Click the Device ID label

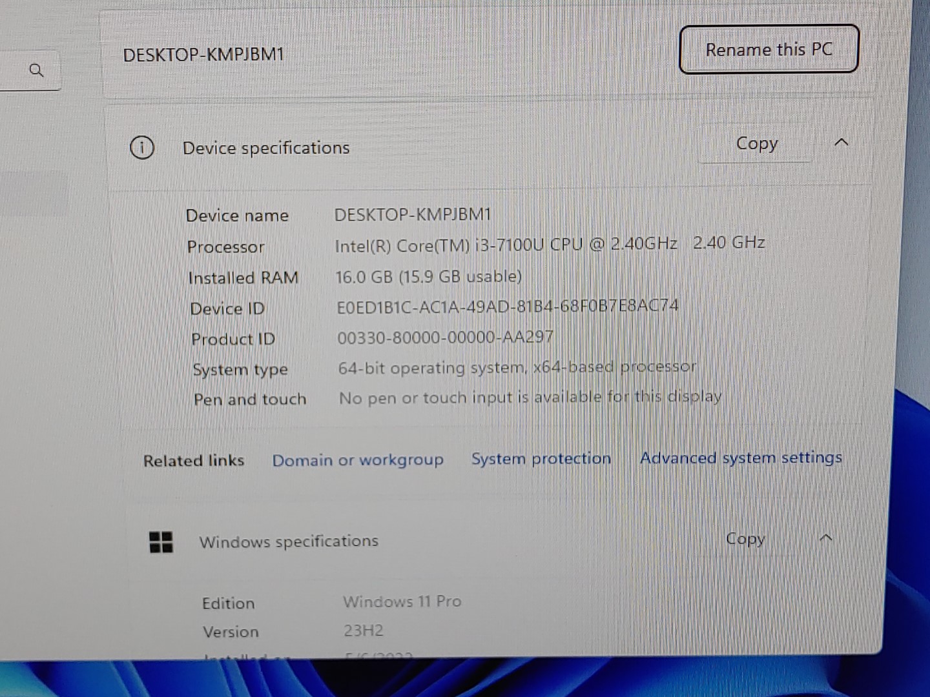point(227,309)
